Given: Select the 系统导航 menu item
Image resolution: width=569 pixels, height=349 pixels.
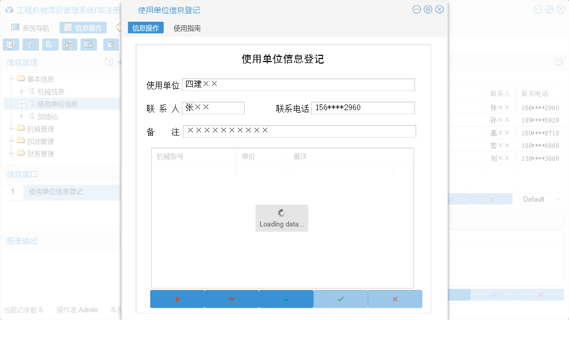Looking at the screenshot, I should (32, 27).
